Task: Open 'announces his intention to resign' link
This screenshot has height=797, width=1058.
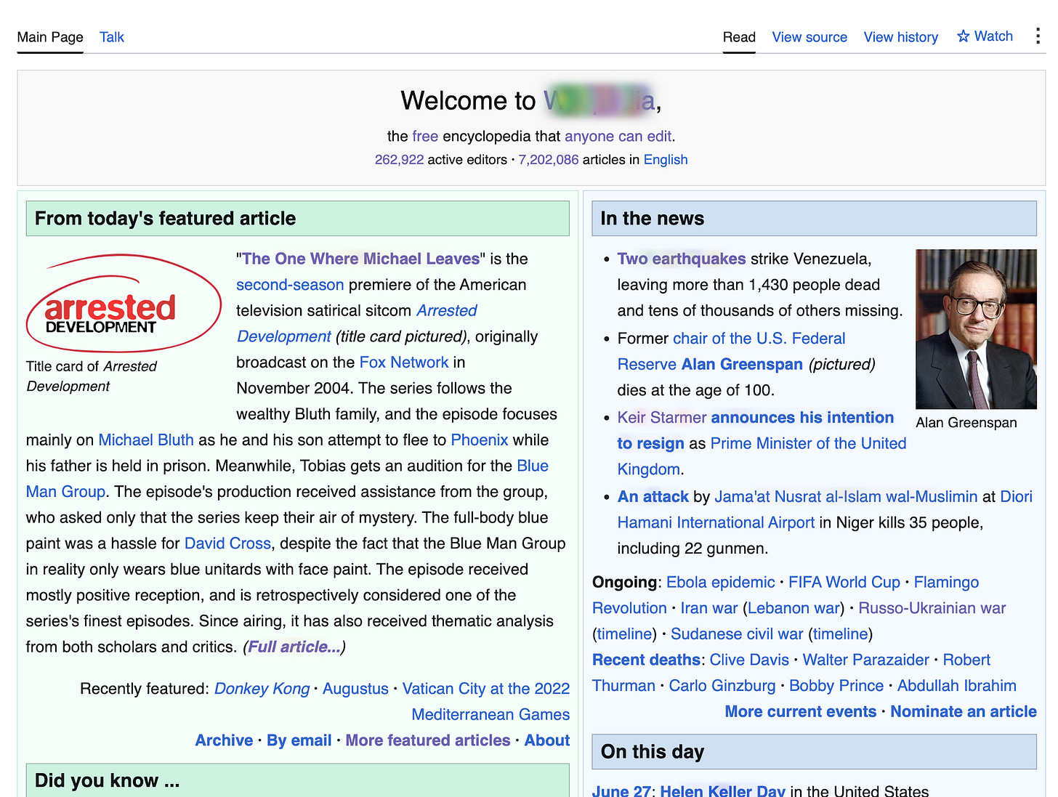Action: (802, 418)
